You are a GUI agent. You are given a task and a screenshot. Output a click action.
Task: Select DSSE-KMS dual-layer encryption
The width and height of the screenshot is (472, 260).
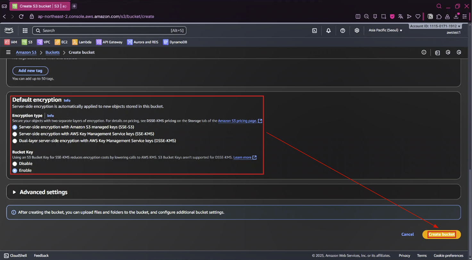[15, 141]
